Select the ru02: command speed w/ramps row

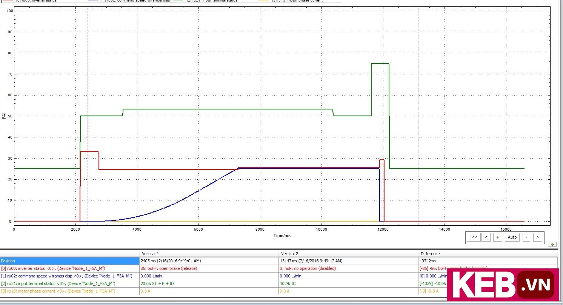tap(70, 276)
